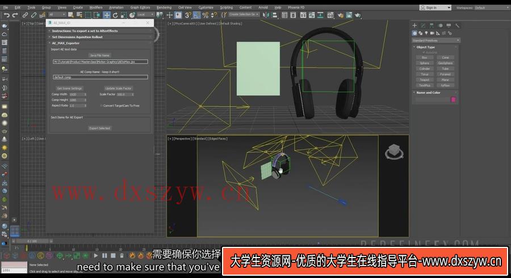Open the Local reference coordinate dropdown
511x278 pixels.
pyautogui.click(x=145, y=15)
